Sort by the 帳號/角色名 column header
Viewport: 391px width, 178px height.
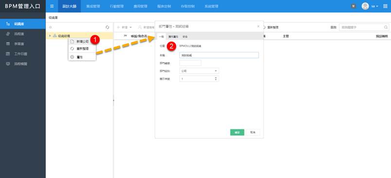coord(139,36)
